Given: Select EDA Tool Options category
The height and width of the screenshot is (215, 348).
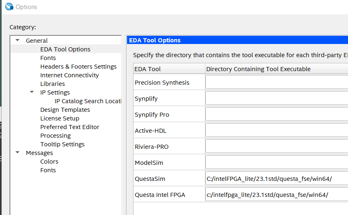Looking at the screenshot, I should pyautogui.click(x=65, y=49).
